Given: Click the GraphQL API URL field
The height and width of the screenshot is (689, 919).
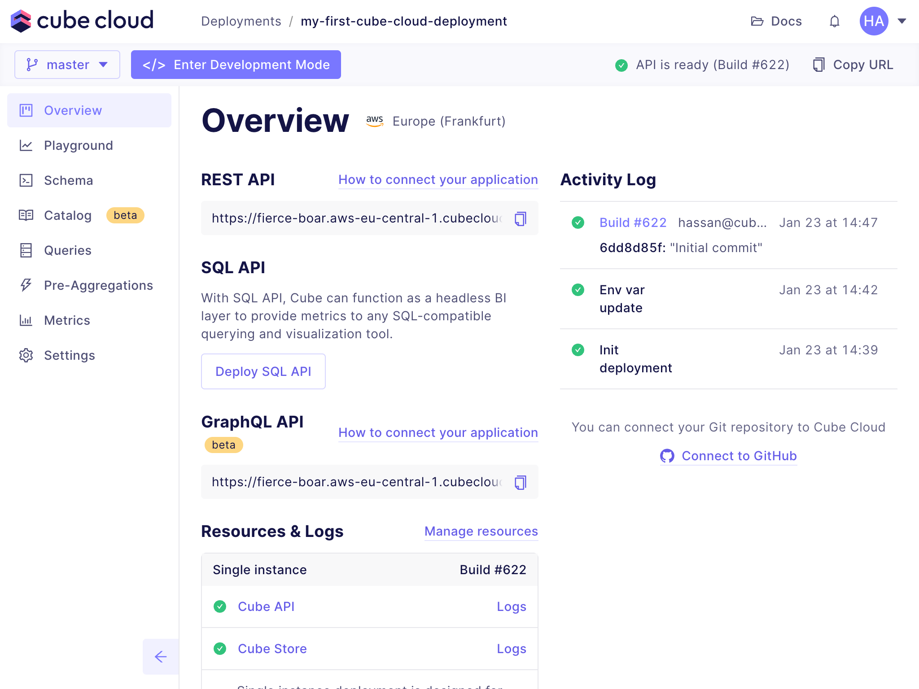Looking at the screenshot, I should 370,482.
